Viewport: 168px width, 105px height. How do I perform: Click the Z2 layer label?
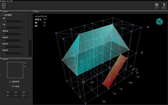[142, 53]
